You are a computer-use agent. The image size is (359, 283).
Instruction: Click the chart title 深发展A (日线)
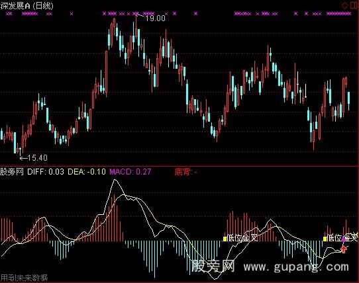point(26,5)
